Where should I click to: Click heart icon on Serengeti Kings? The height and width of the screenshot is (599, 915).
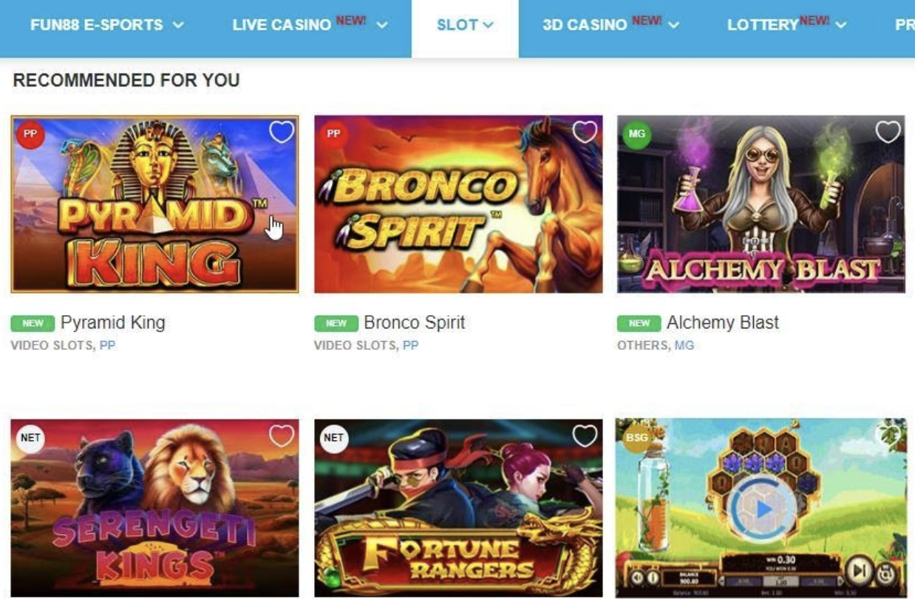282,436
